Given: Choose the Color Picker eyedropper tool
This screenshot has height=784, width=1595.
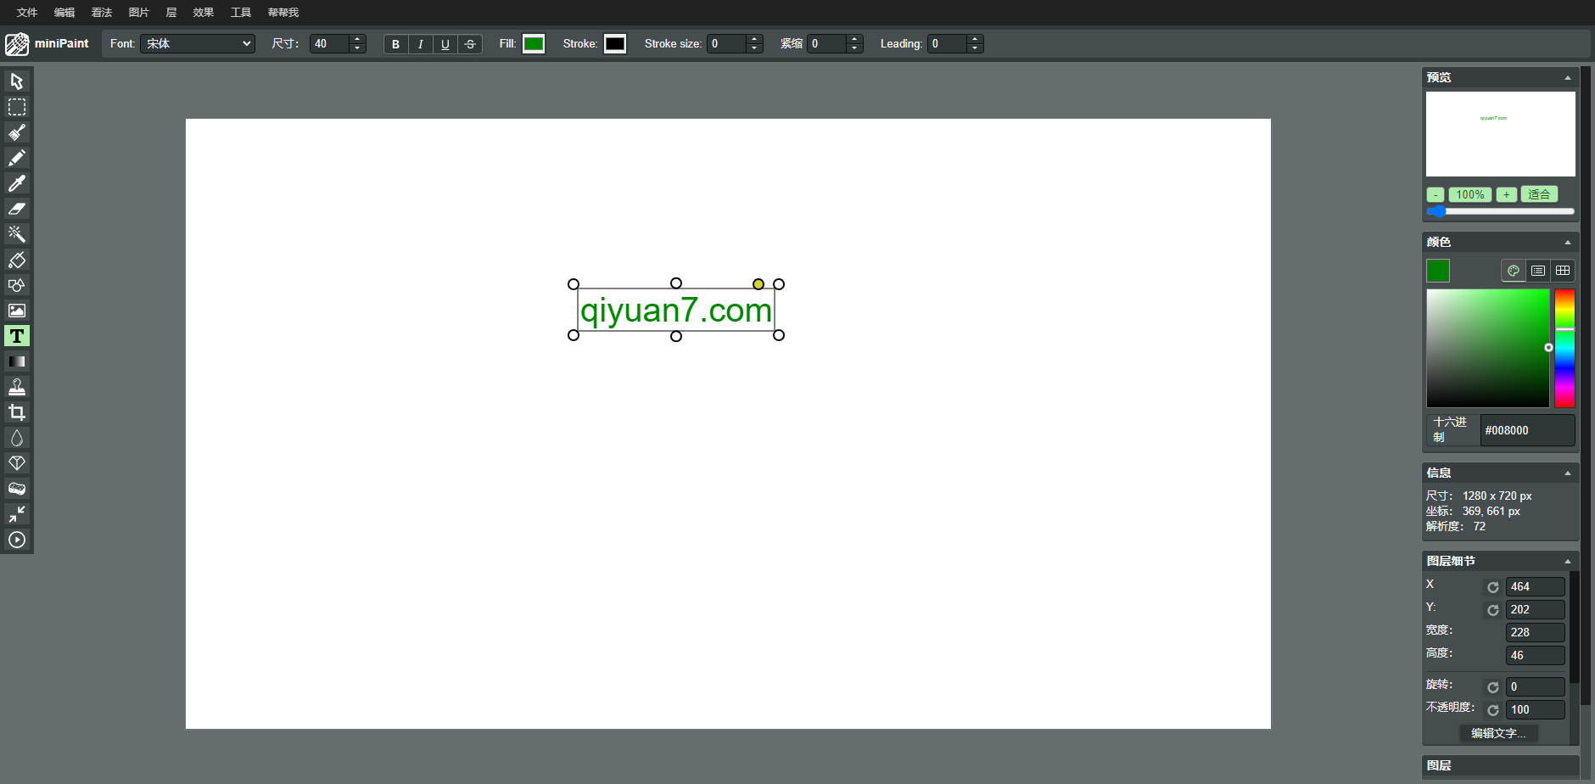Looking at the screenshot, I should (x=17, y=183).
